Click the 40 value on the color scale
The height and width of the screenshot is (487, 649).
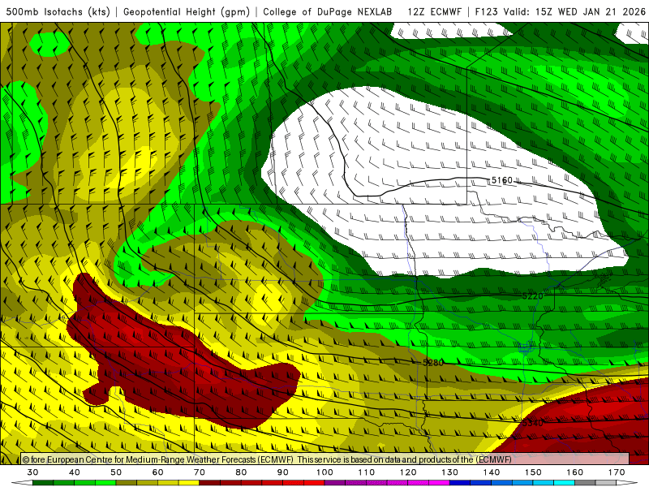[x=75, y=472]
